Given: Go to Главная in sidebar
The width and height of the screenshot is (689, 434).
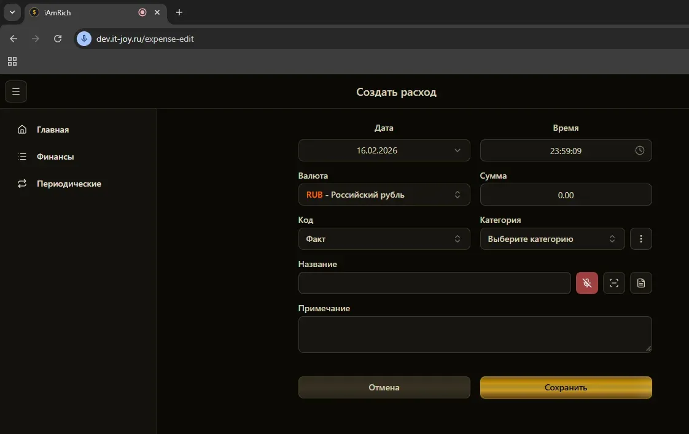Looking at the screenshot, I should [x=52, y=130].
